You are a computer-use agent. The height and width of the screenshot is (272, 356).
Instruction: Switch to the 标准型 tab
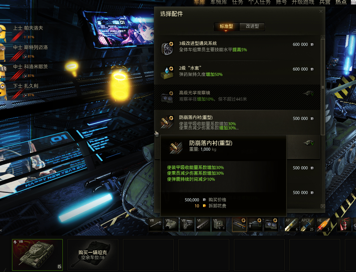[226, 26]
